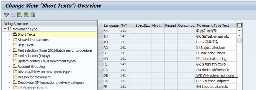Toggle Display/Change mode pencil icon
The height and width of the screenshot is (90, 256).
6,15
